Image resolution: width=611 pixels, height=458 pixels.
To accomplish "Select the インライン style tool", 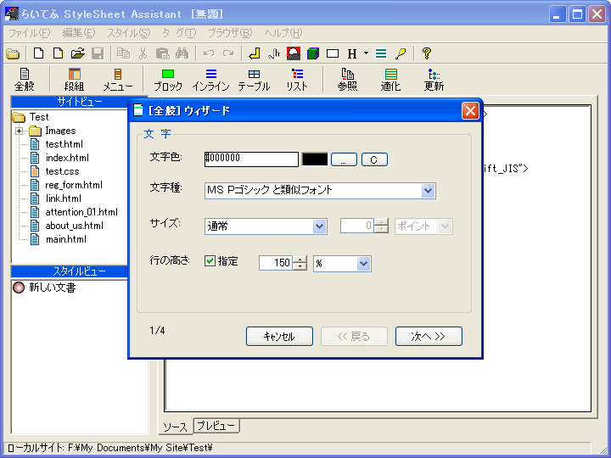I will 210,80.
